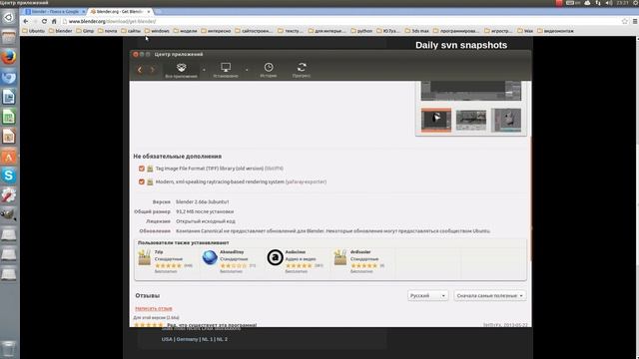Select third Blender screenshot thumbnail
The image size is (639, 359).
[506, 120]
